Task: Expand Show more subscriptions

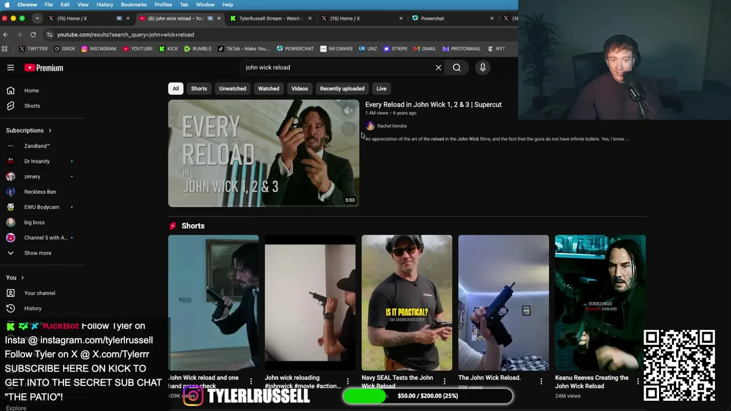Action: click(38, 253)
